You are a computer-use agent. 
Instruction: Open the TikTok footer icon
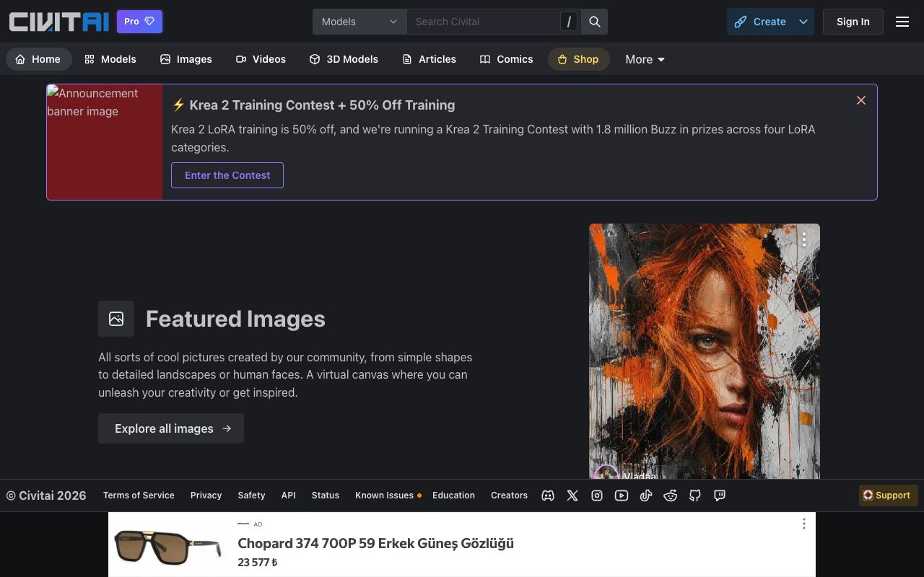pos(646,495)
